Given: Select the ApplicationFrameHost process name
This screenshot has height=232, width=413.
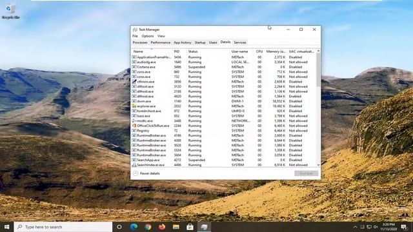Looking at the screenshot, I should click(x=154, y=57).
